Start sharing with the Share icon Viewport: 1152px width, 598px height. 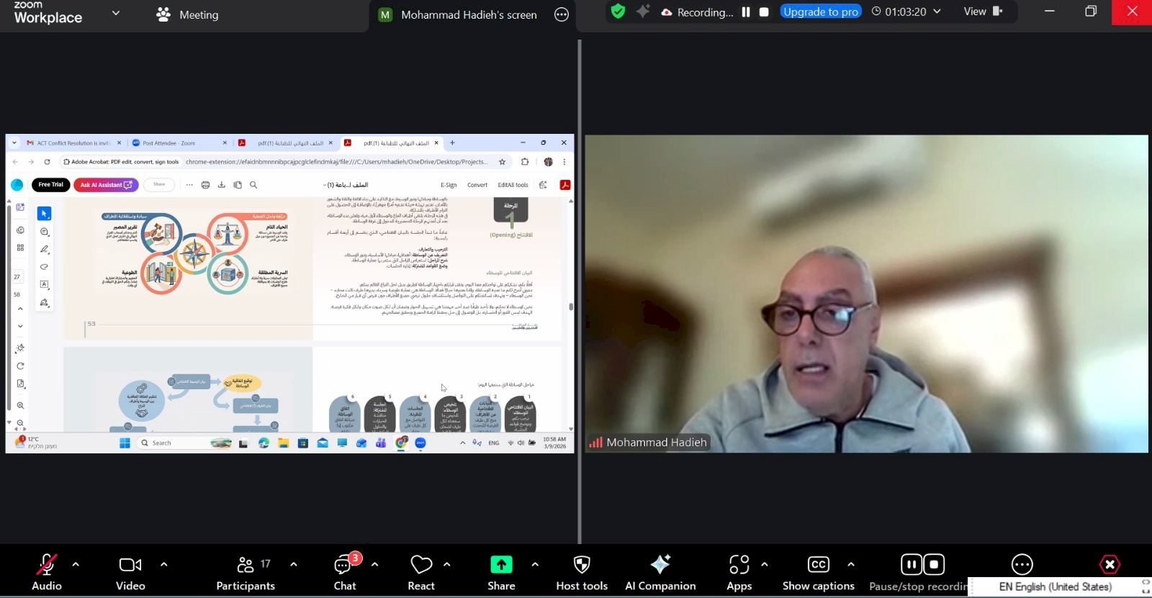tap(501, 566)
